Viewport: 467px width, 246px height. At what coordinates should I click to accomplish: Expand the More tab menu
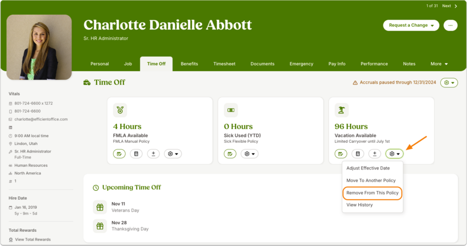(439, 64)
